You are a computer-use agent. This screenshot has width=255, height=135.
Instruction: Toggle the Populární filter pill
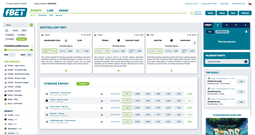pos(83,84)
